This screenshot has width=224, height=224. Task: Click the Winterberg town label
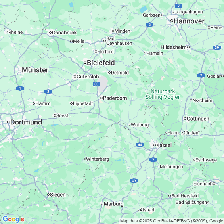(98, 159)
